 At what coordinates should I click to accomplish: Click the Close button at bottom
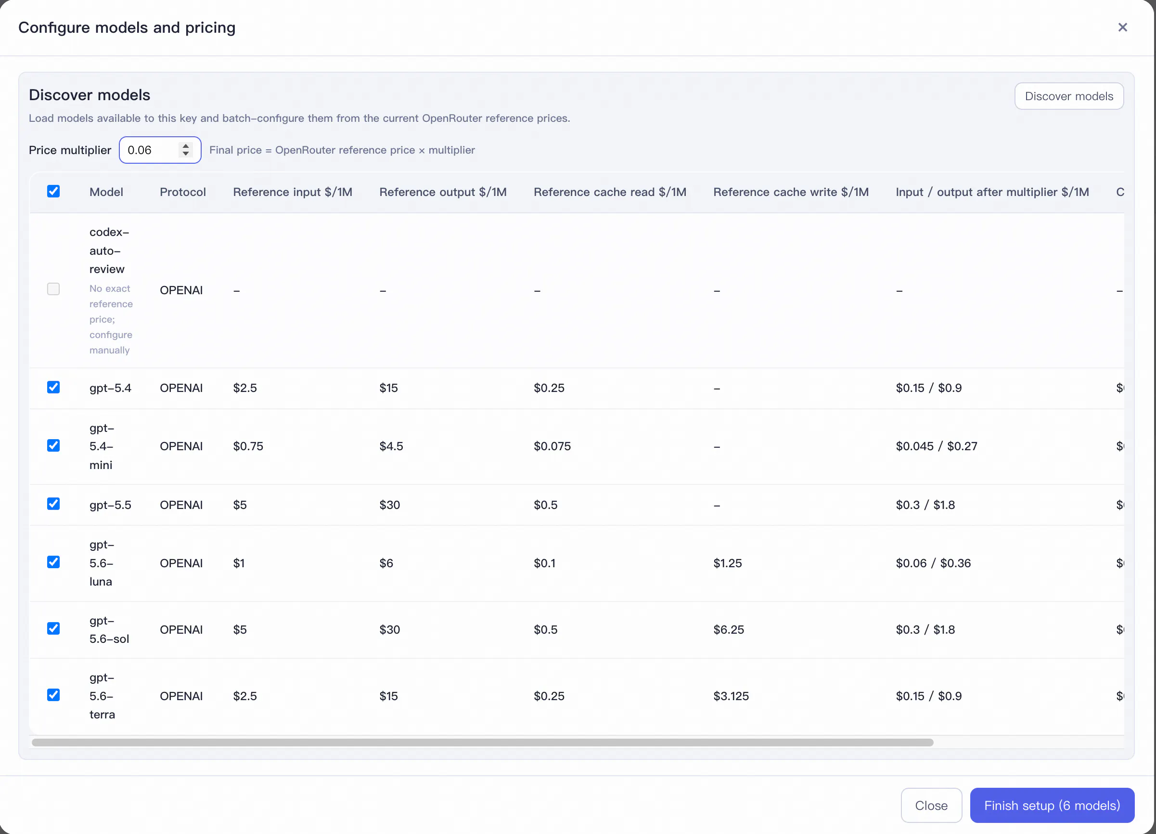(x=931, y=806)
